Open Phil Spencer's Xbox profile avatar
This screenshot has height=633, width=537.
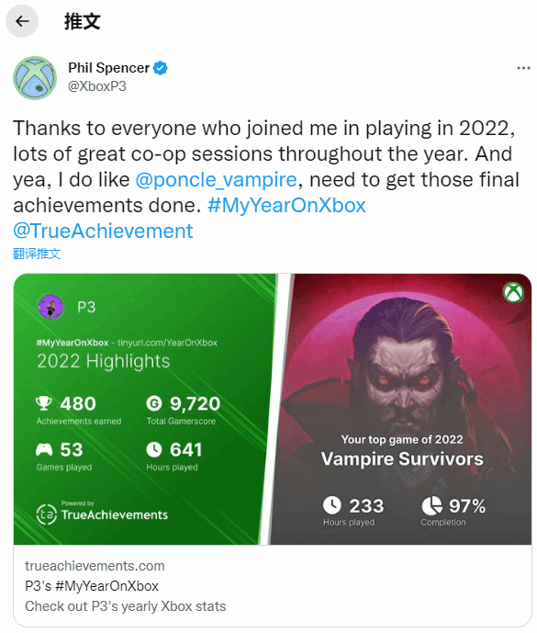point(35,78)
